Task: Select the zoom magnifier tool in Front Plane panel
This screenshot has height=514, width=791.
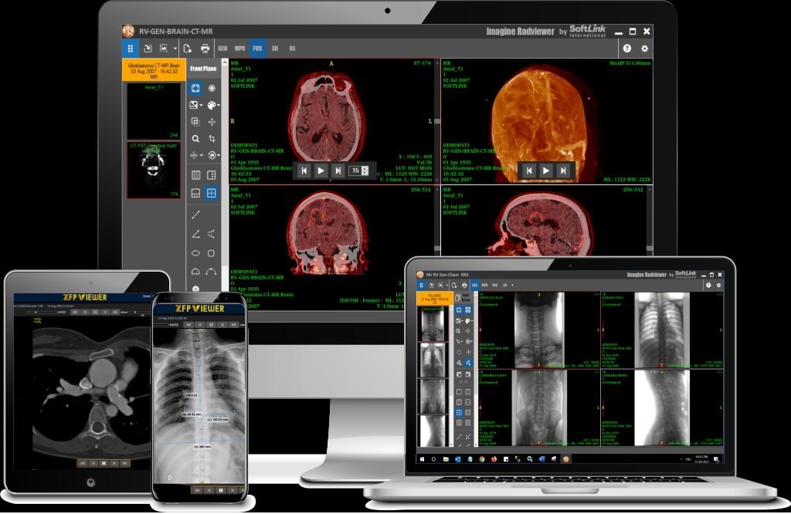Action: pyautogui.click(x=195, y=139)
